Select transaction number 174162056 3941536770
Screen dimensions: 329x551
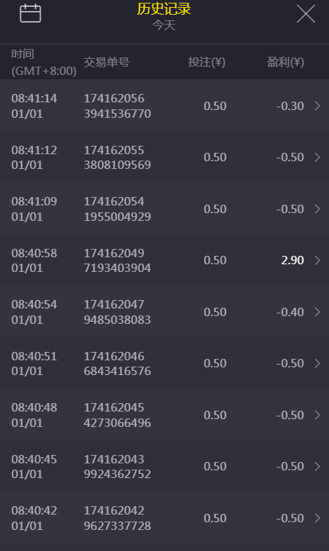pyautogui.click(x=117, y=106)
